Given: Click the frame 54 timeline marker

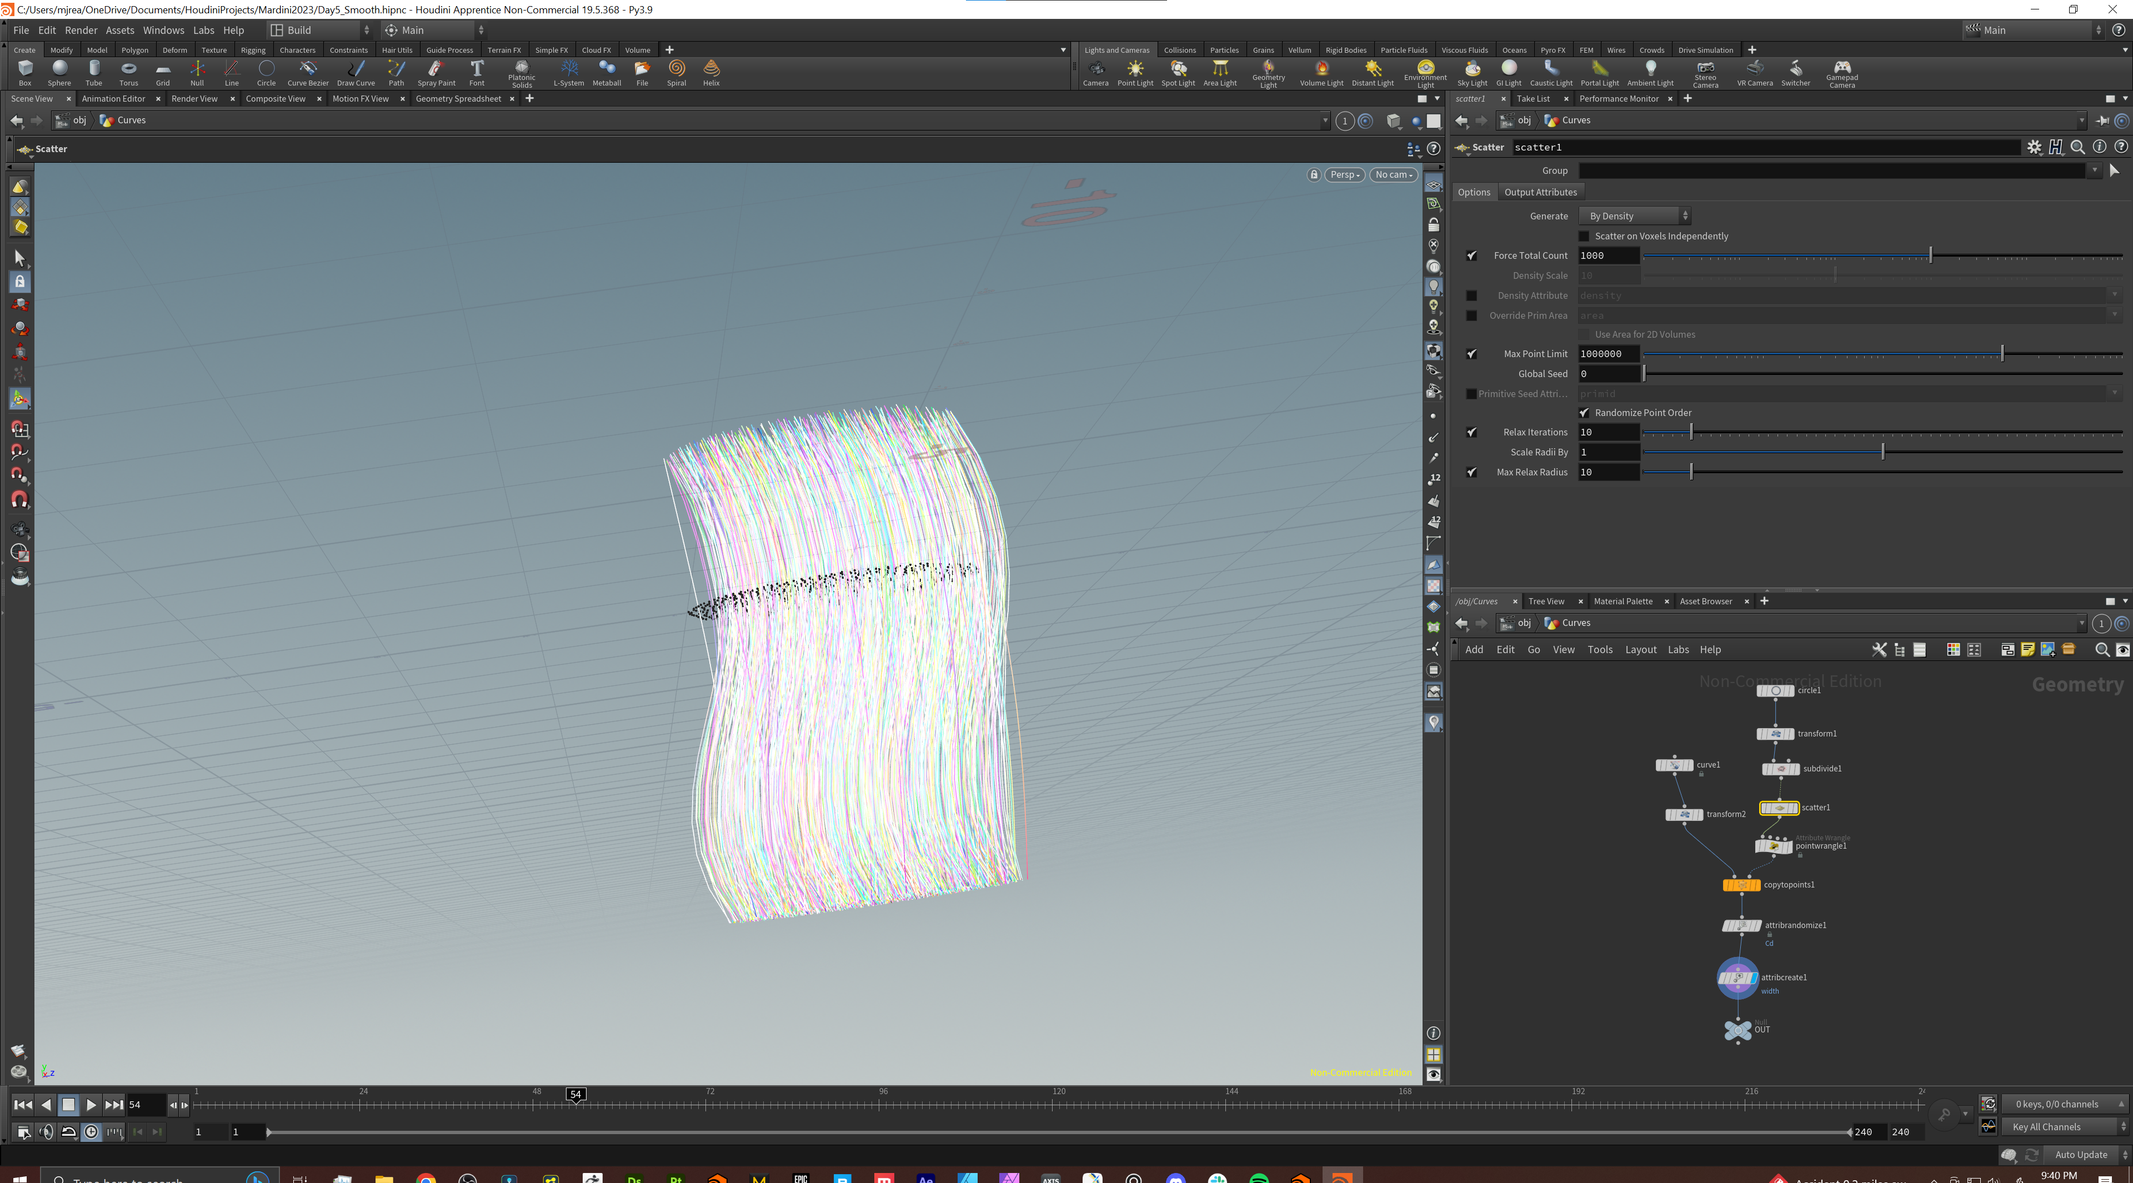Looking at the screenshot, I should [575, 1095].
